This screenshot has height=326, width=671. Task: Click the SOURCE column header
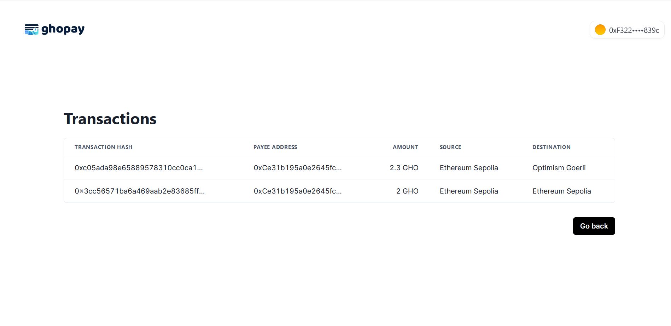pos(450,147)
